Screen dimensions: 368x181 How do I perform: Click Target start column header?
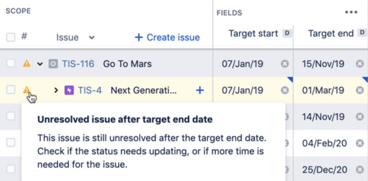pos(253,34)
